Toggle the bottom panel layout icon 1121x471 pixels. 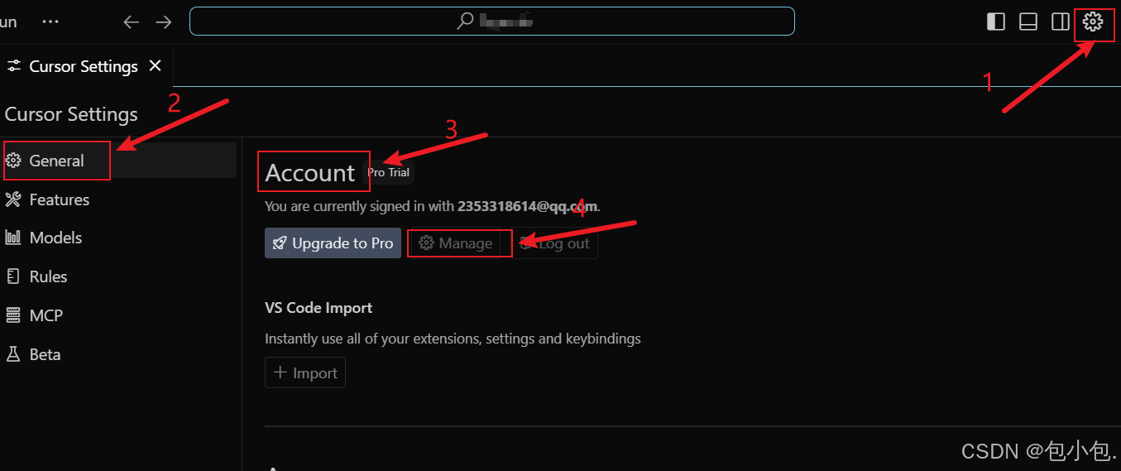point(1028,22)
